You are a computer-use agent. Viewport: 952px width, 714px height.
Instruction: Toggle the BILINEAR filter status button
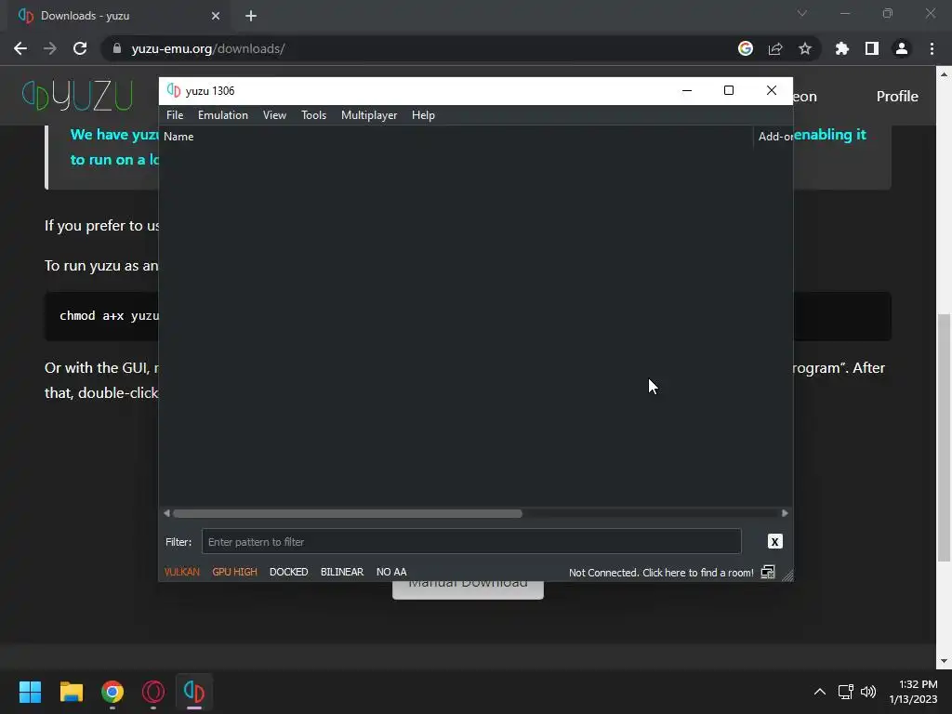[x=342, y=572]
